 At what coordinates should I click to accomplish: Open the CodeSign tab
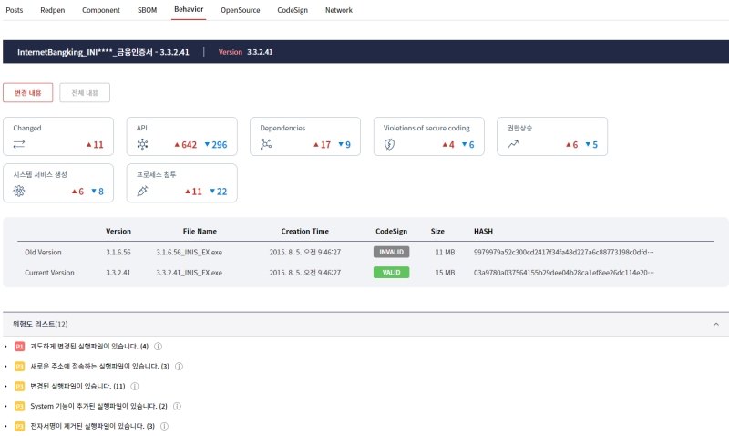tap(293, 10)
